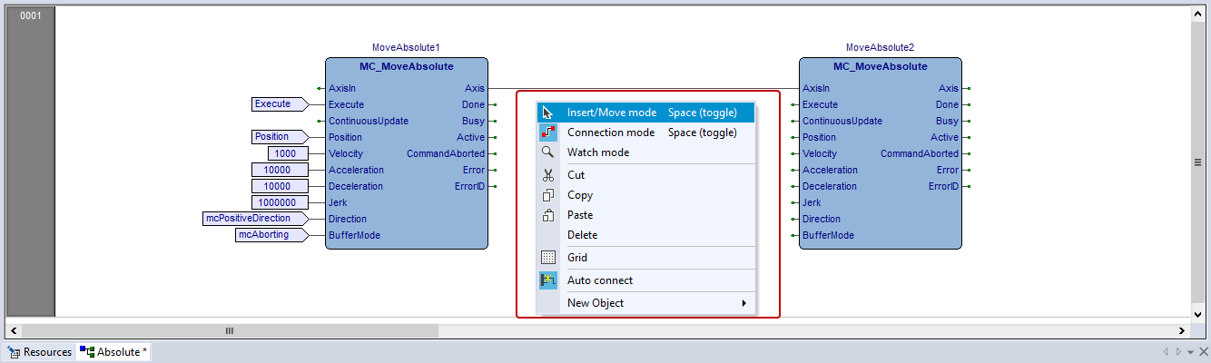This screenshot has height=363, width=1211.
Task: Choose Connection mode menu entry
Action: coord(611,132)
